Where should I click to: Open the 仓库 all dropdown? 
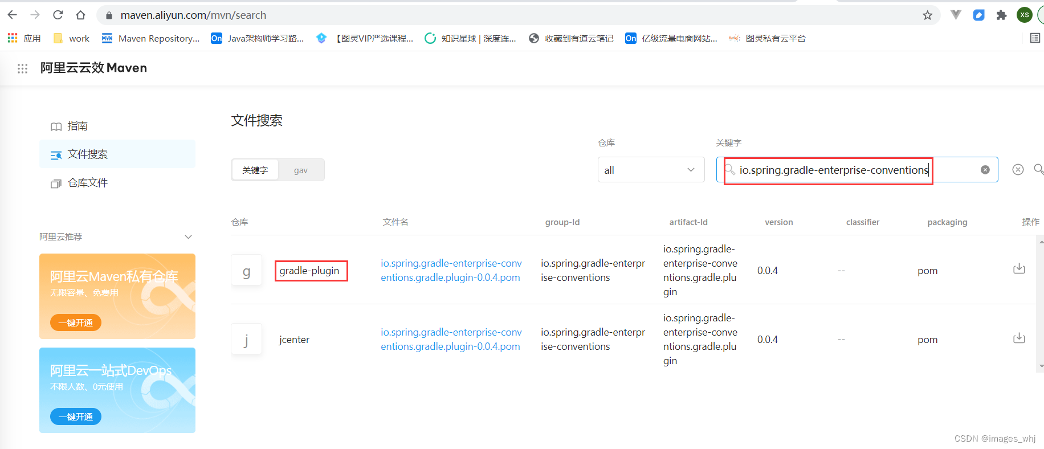coord(651,170)
